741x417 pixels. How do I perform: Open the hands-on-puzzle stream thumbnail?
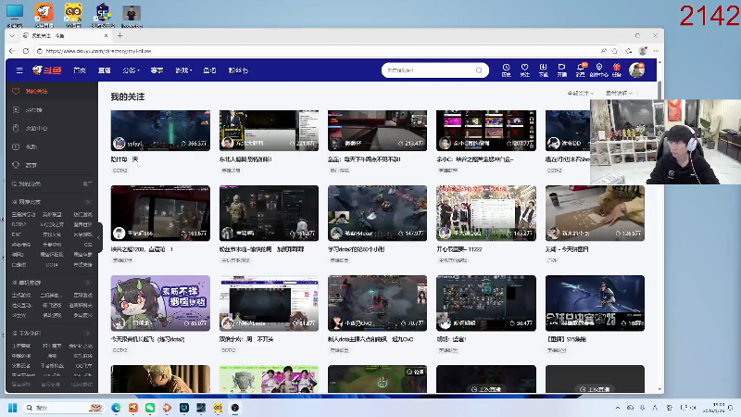click(x=595, y=213)
